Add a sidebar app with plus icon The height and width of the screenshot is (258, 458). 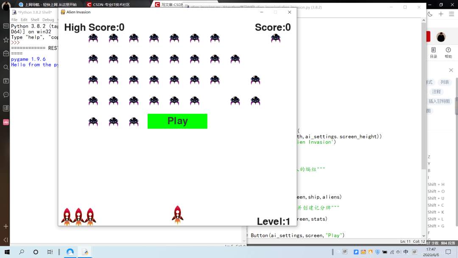pyautogui.click(x=6, y=226)
